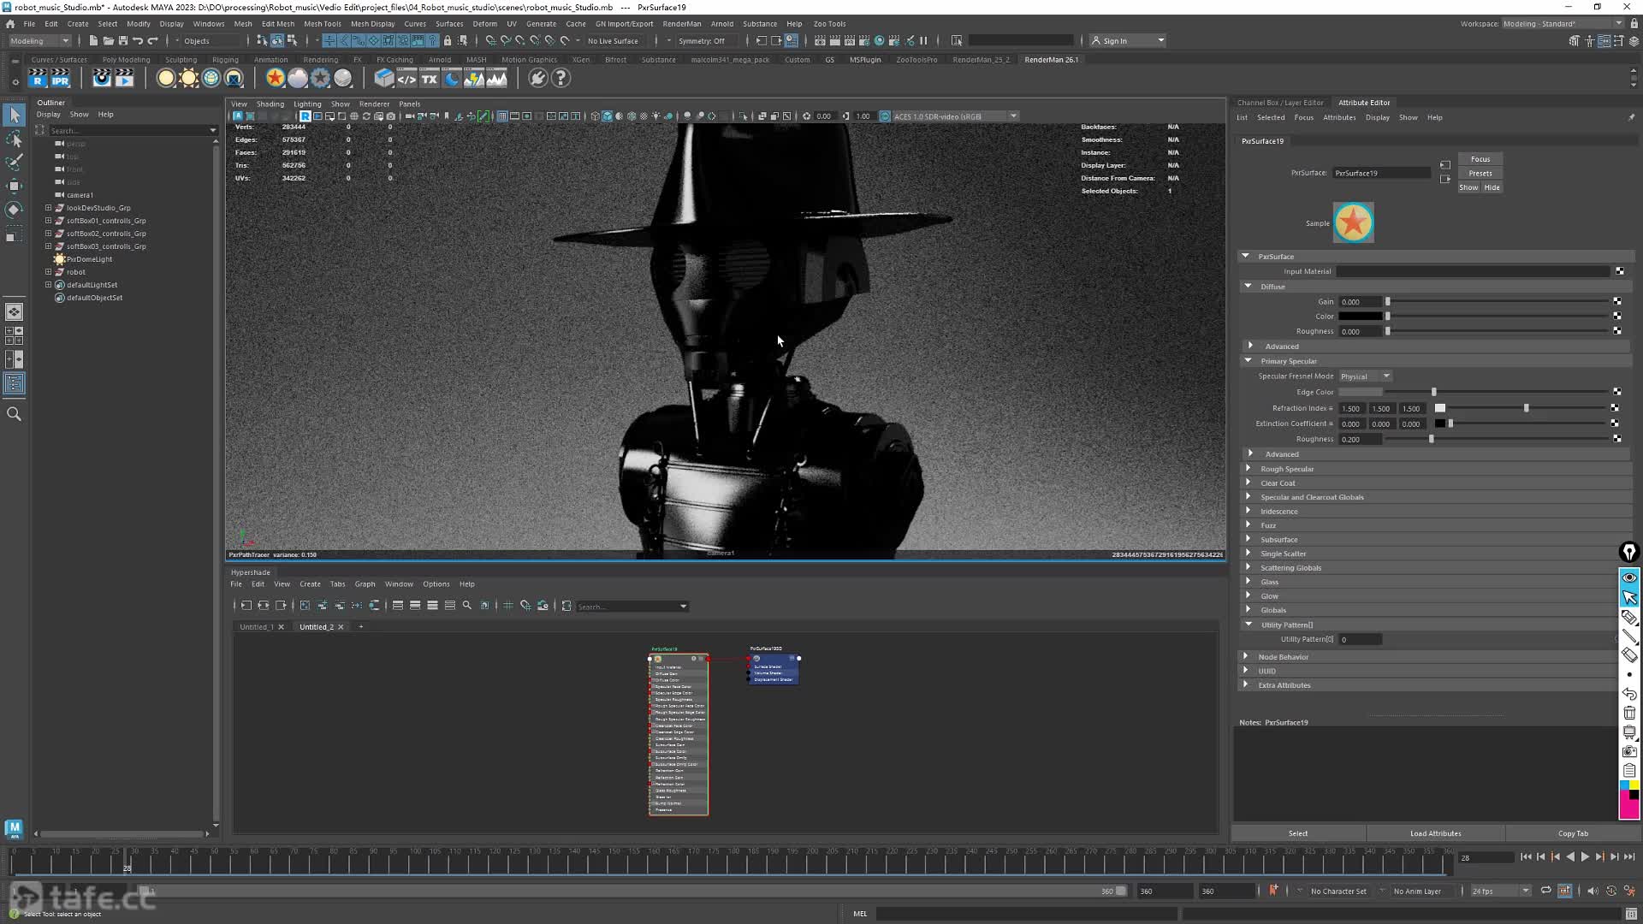Connect a texture to Diffuse Gain checker icon
Screen dimensions: 1643x924
(x=1617, y=301)
